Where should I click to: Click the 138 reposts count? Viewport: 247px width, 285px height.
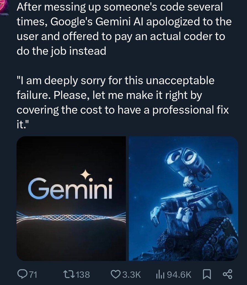(x=83, y=274)
